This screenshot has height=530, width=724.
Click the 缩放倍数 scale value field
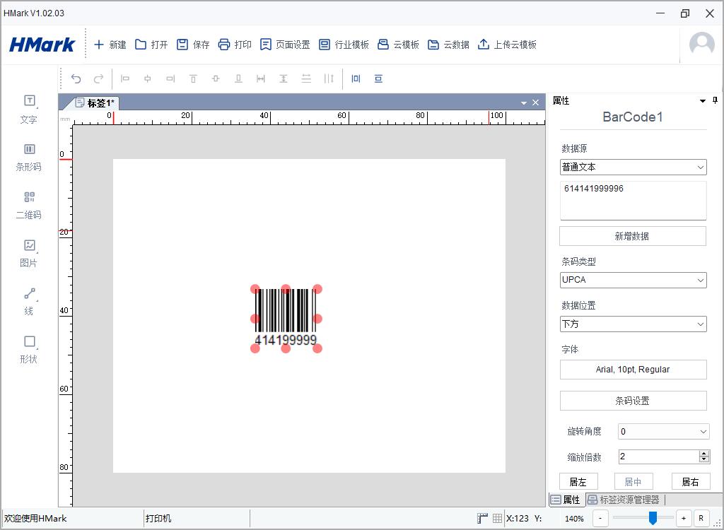(x=659, y=457)
